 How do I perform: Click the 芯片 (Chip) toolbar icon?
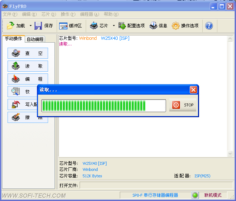(x=94, y=25)
